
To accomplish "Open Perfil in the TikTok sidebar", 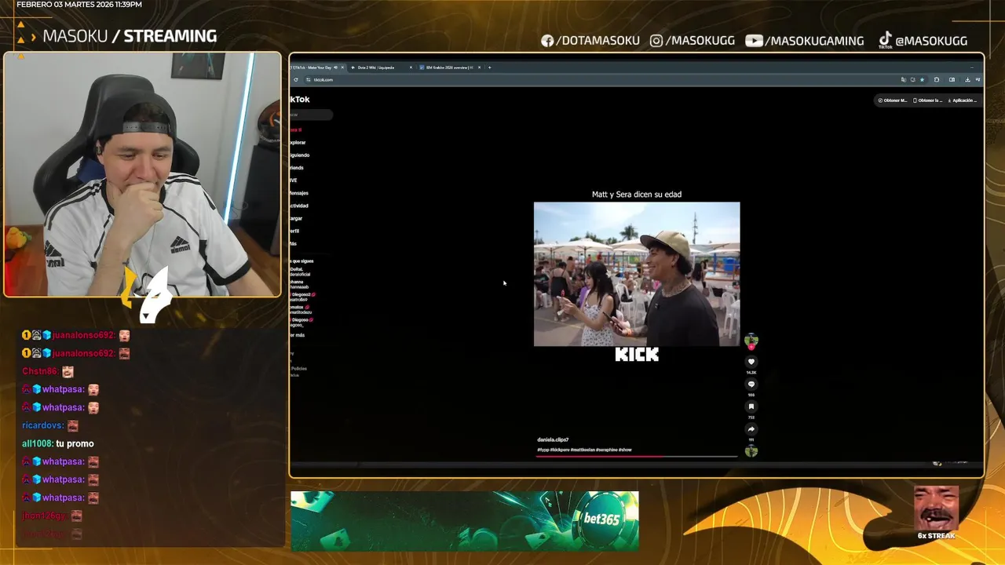I will (294, 231).
